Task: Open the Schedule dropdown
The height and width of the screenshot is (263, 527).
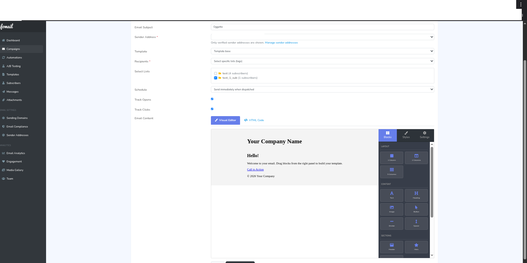Action: click(x=322, y=90)
